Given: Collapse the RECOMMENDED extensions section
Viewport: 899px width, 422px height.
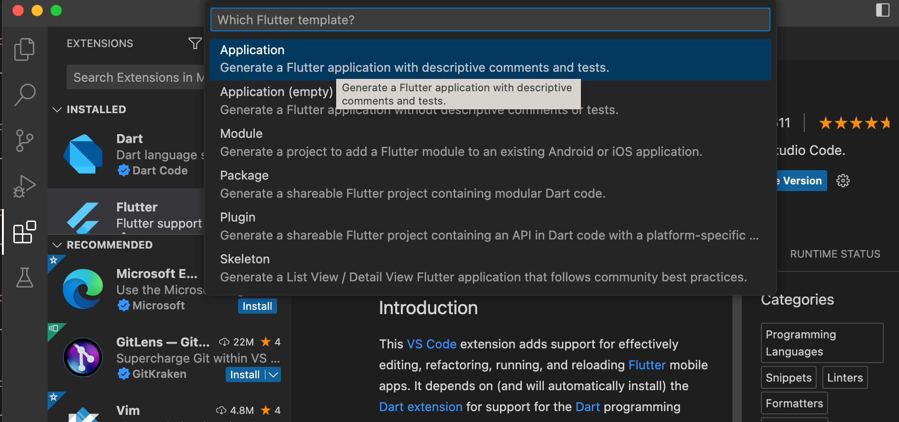Looking at the screenshot, I should coord(57,245).
